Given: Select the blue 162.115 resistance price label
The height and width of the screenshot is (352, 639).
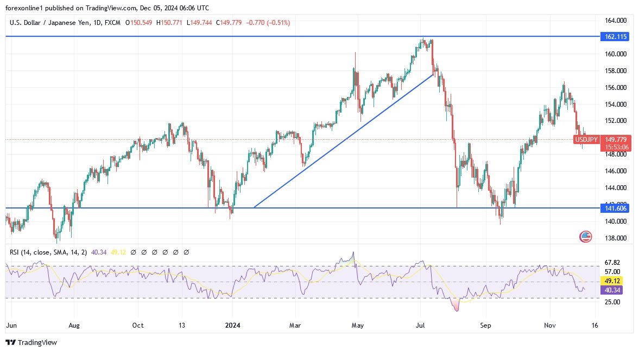Looking at the screenshot, I should click(614, 37).
